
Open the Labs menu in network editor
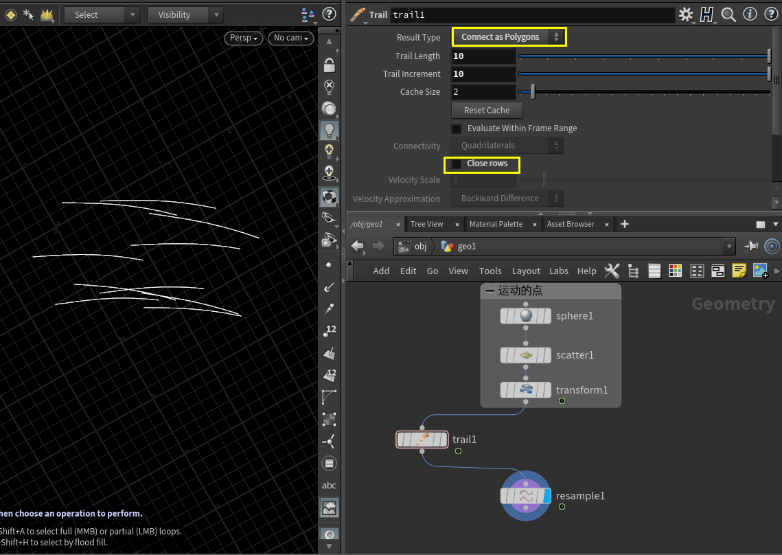(559, 271)
